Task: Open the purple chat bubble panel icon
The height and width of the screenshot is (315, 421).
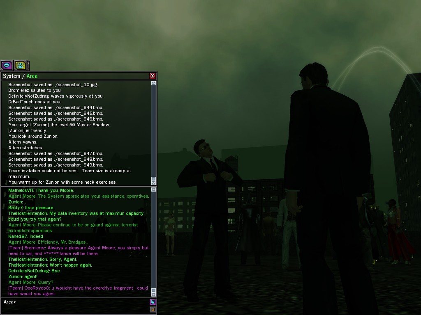Action: (7, 65)
